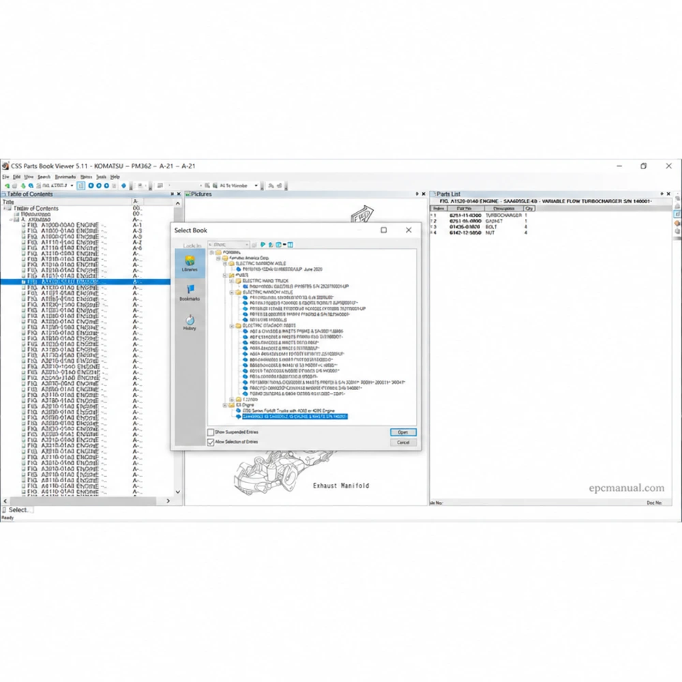The height and width of the screenshot is (682, 682).
Task: Collapse ELECTRIC HAND TRUCK folder node
Action: click(x=232, y=281)
